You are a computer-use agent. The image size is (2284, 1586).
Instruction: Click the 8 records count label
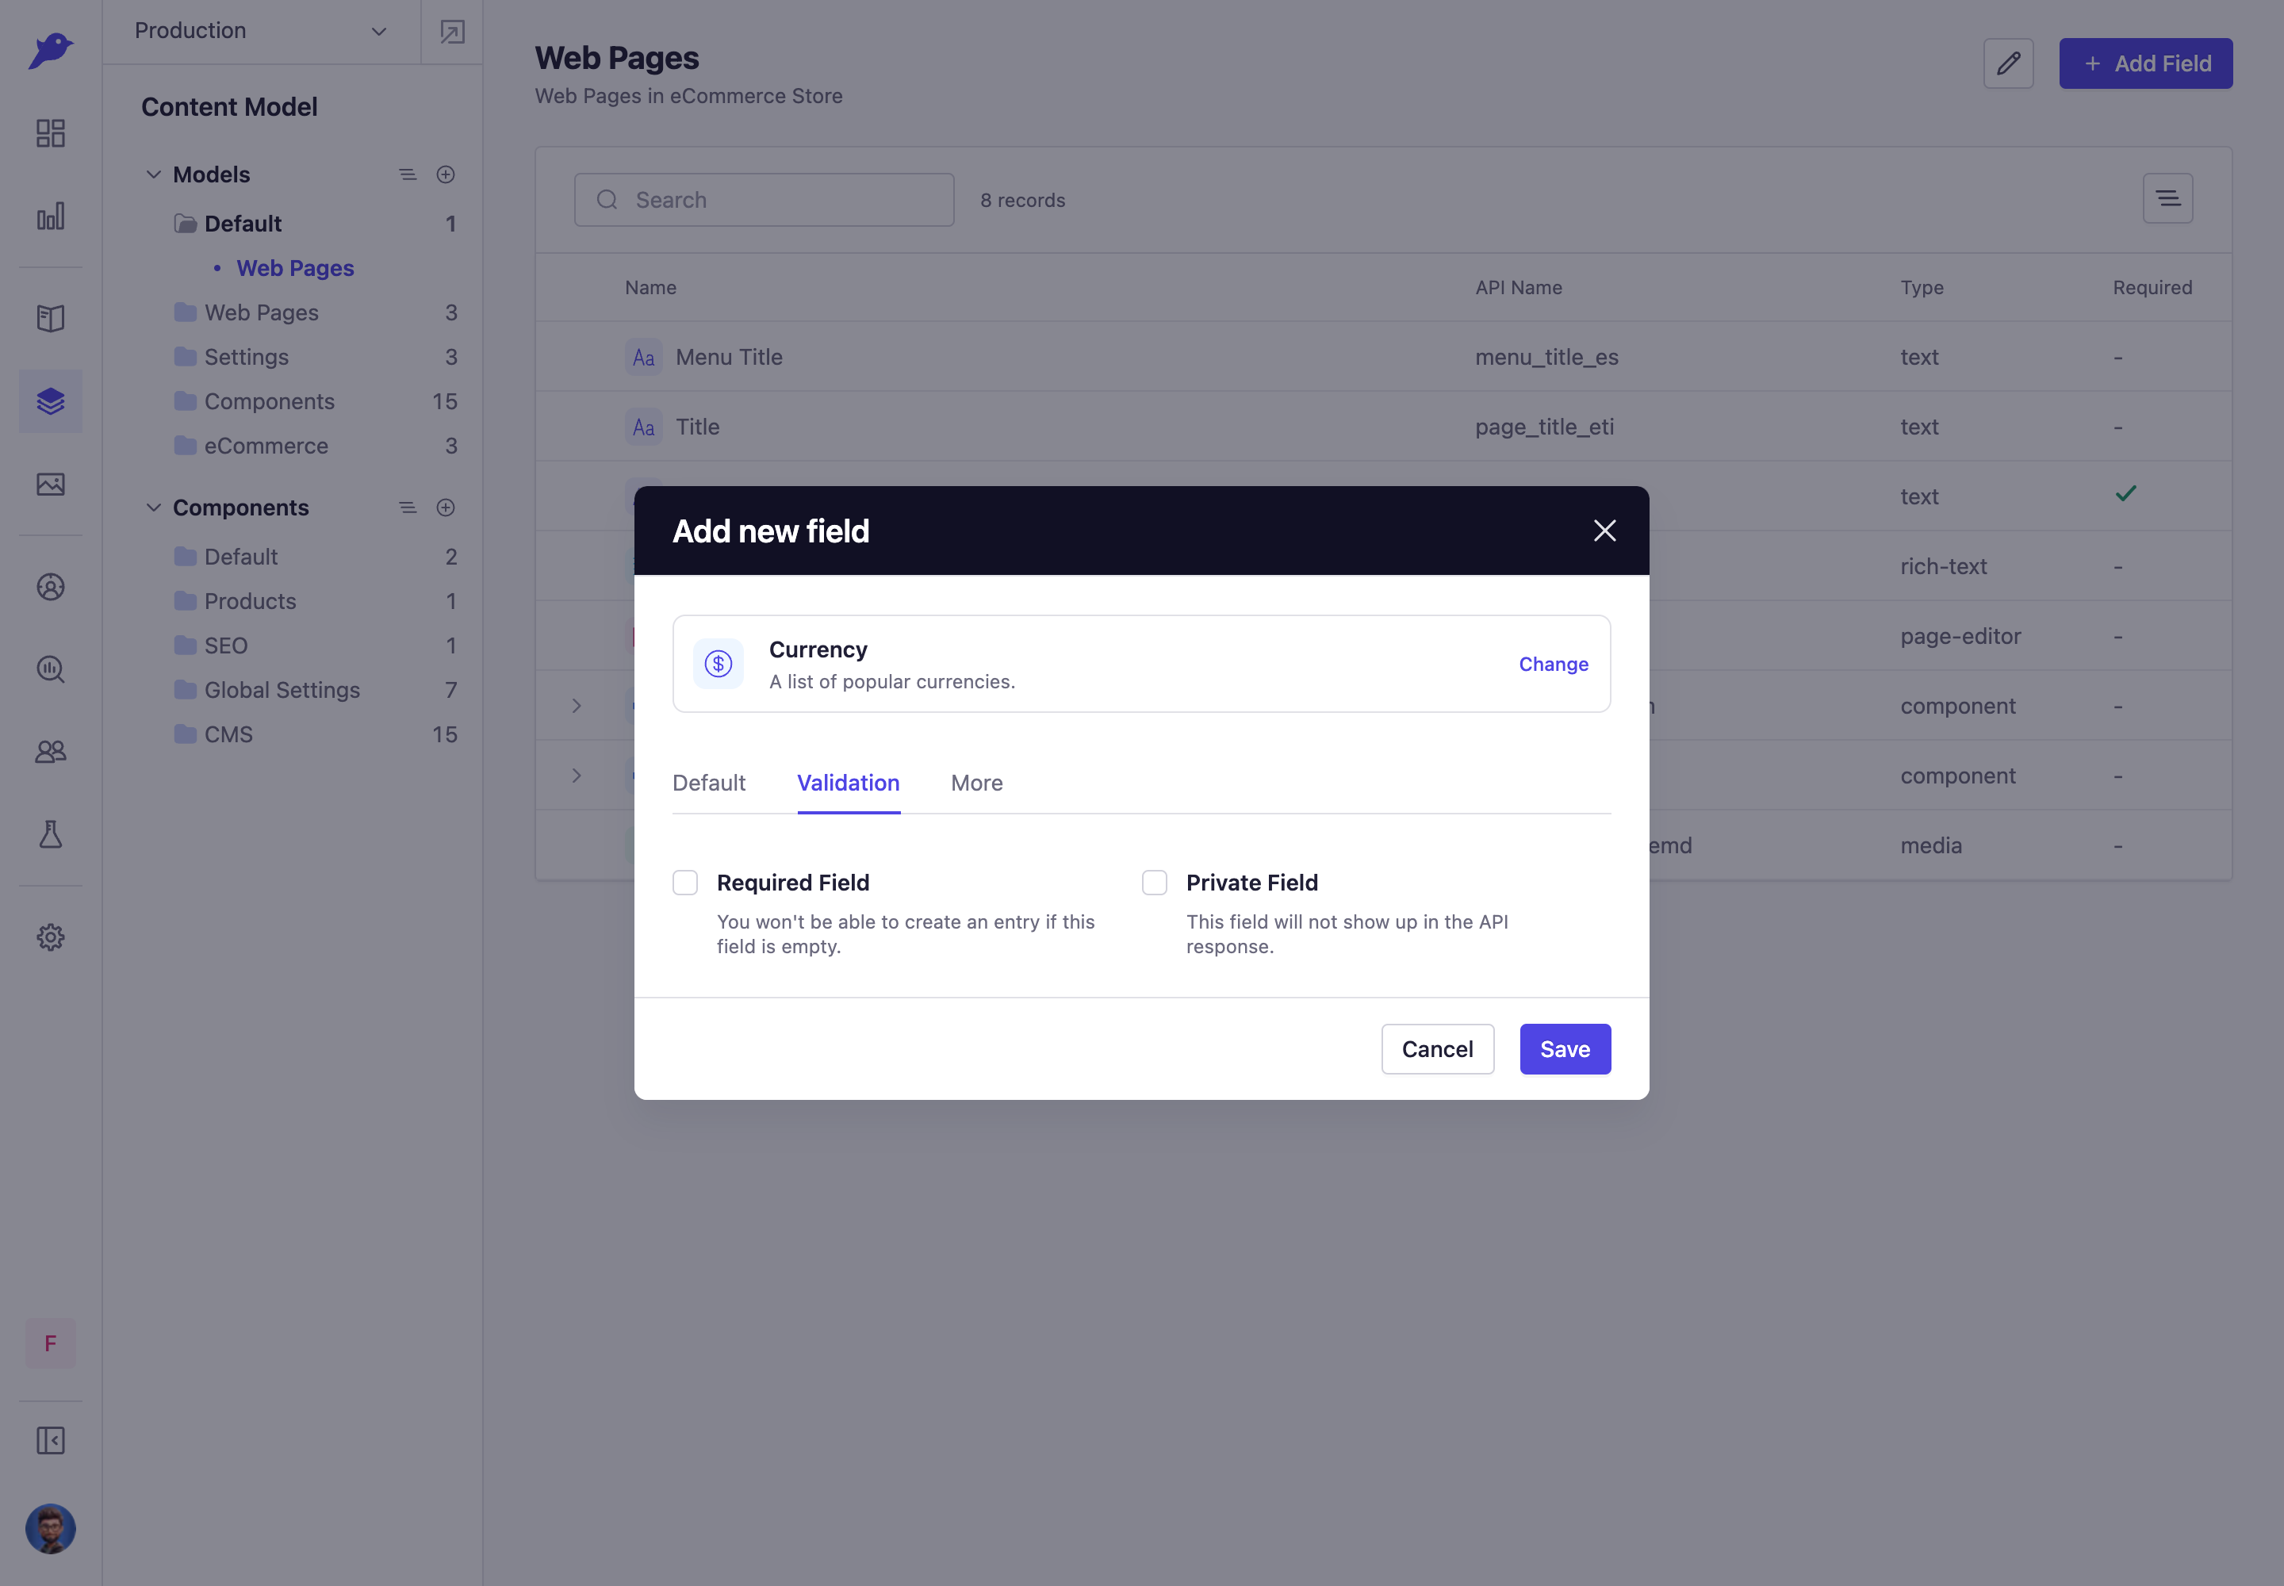click(x=1021, y=200)
